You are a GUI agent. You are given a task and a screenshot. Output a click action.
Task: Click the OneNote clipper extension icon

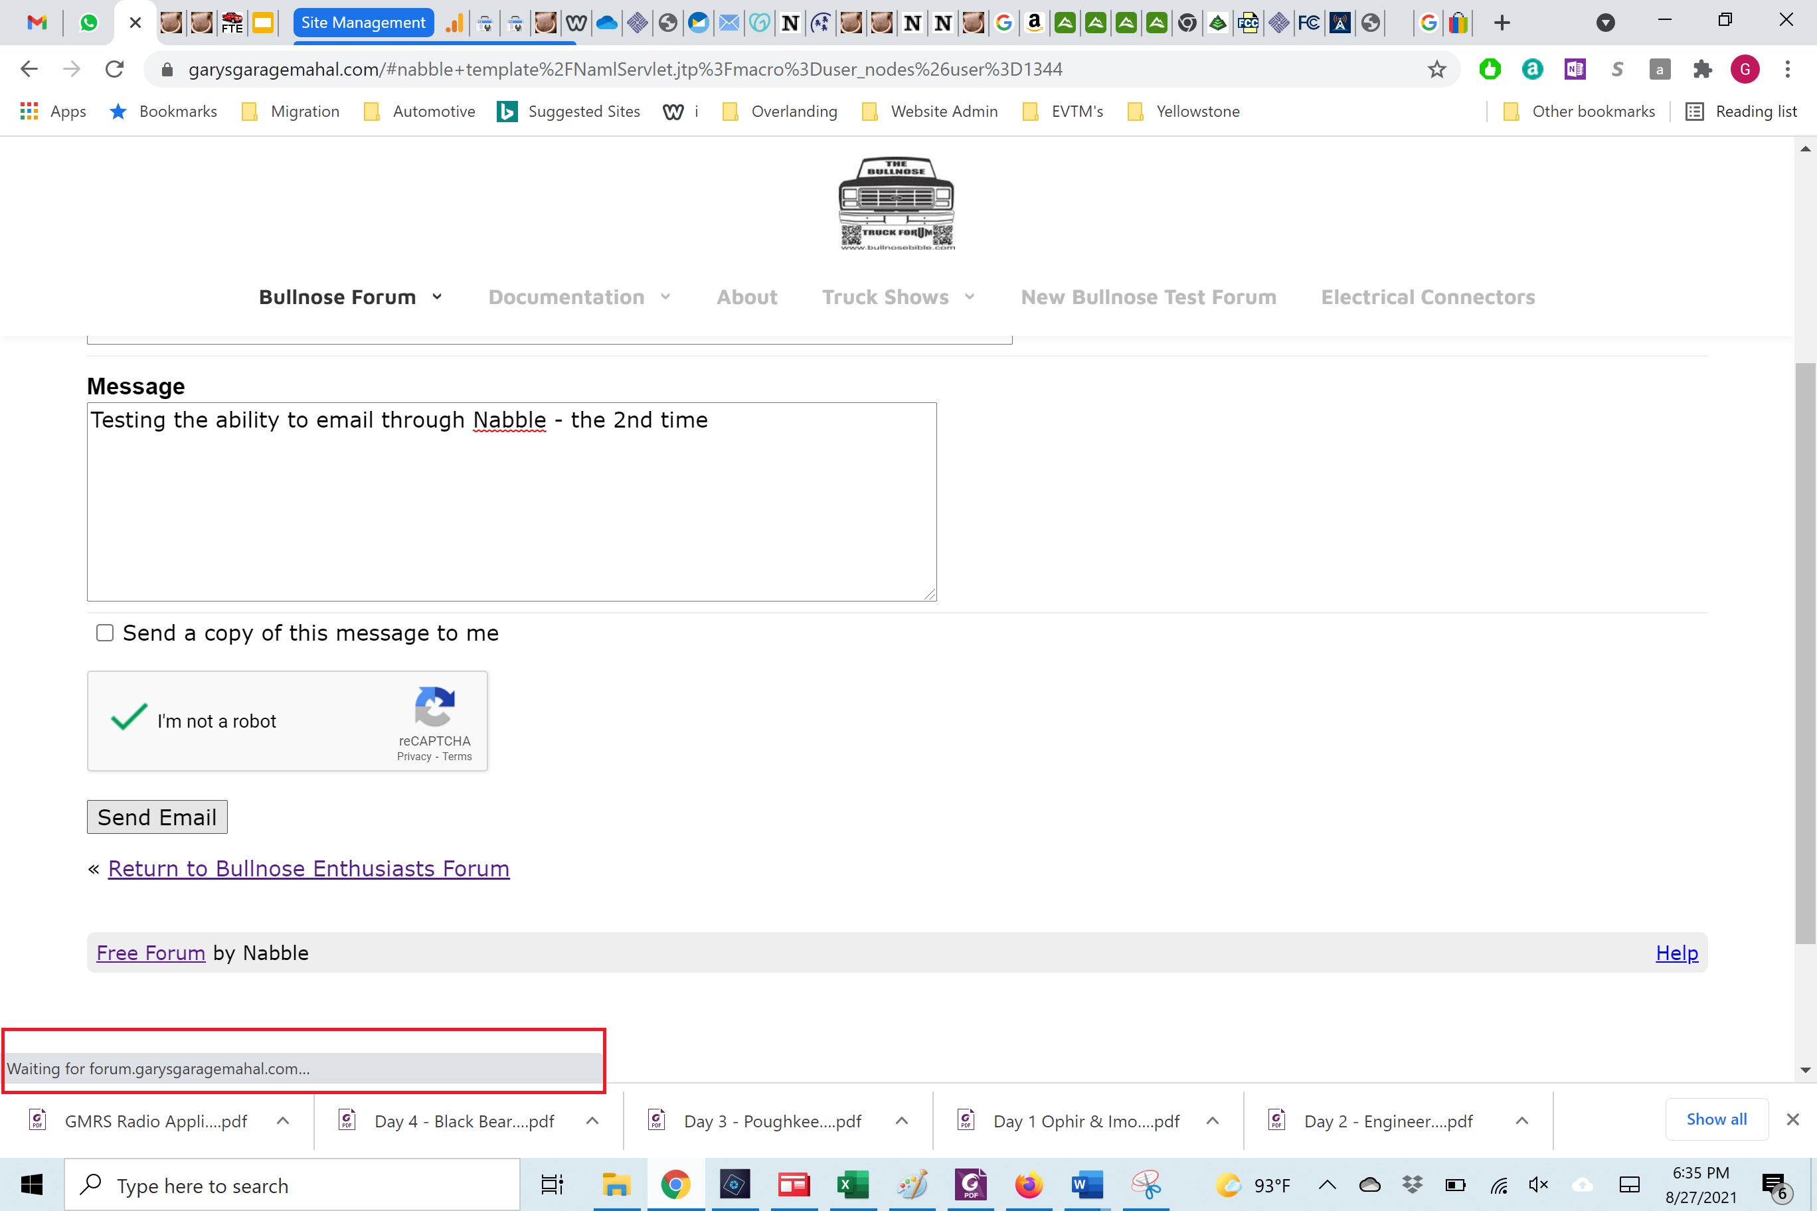tap(1575, 70)
